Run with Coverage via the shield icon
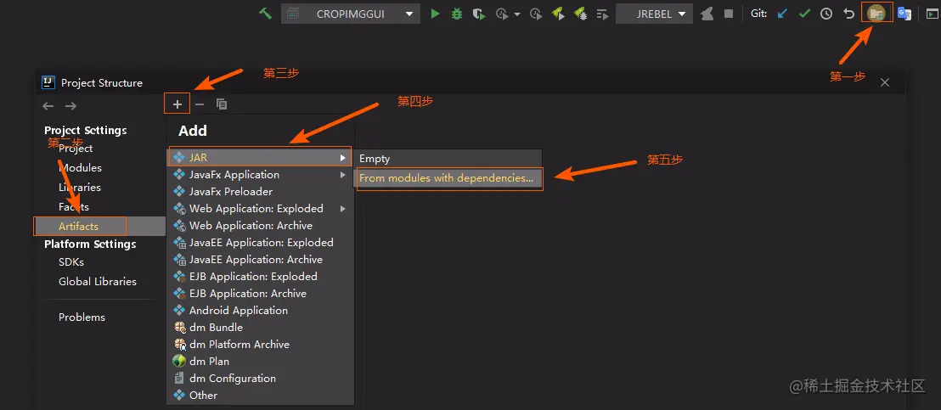 (x=478, y=14)
